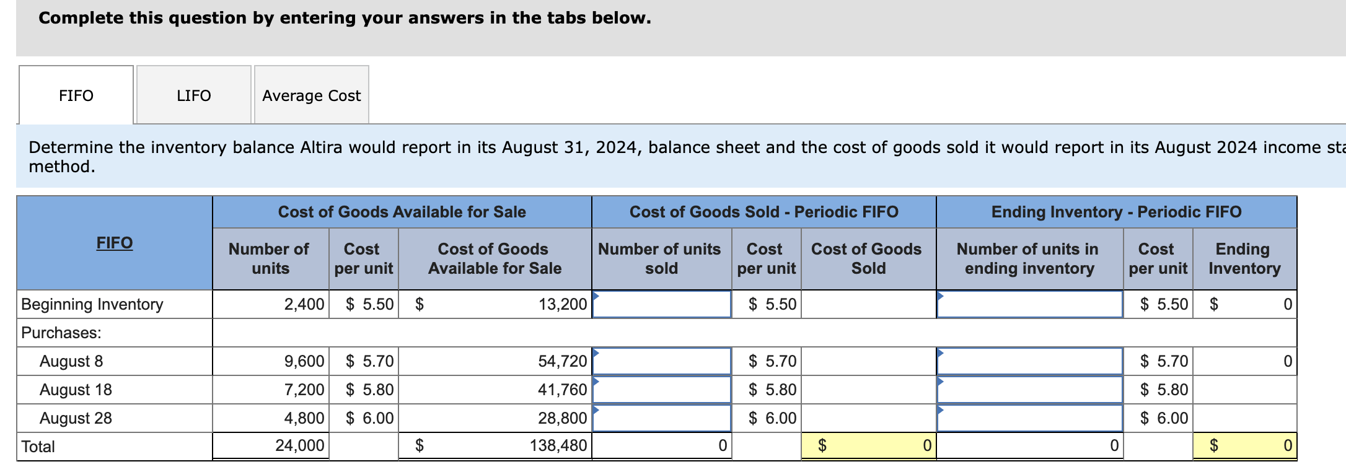Click the hint flag on Beginning Inventory ending units cell
Screen dimensions: 1346x472
coord(942,296)
